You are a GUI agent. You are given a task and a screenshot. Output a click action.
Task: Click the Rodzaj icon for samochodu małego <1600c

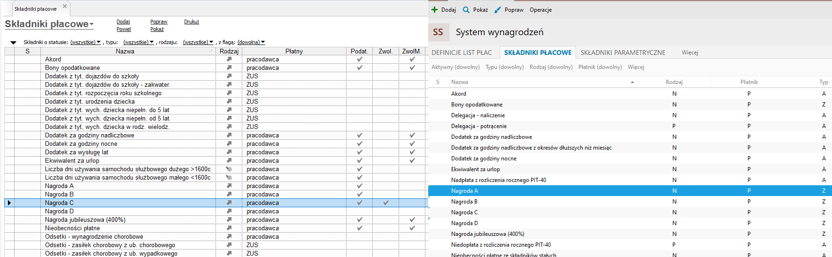click(x=229, y=178)
